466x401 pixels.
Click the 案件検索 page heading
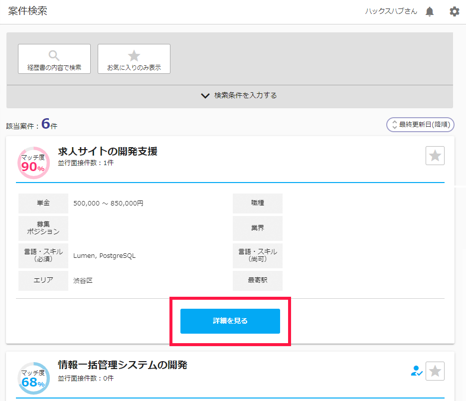(27, 11)
